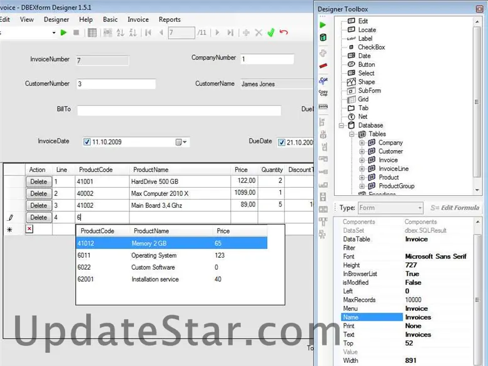Expand the ProductGroup table node
The height and width of the screenshot is (366, 488).
(362, 186)
